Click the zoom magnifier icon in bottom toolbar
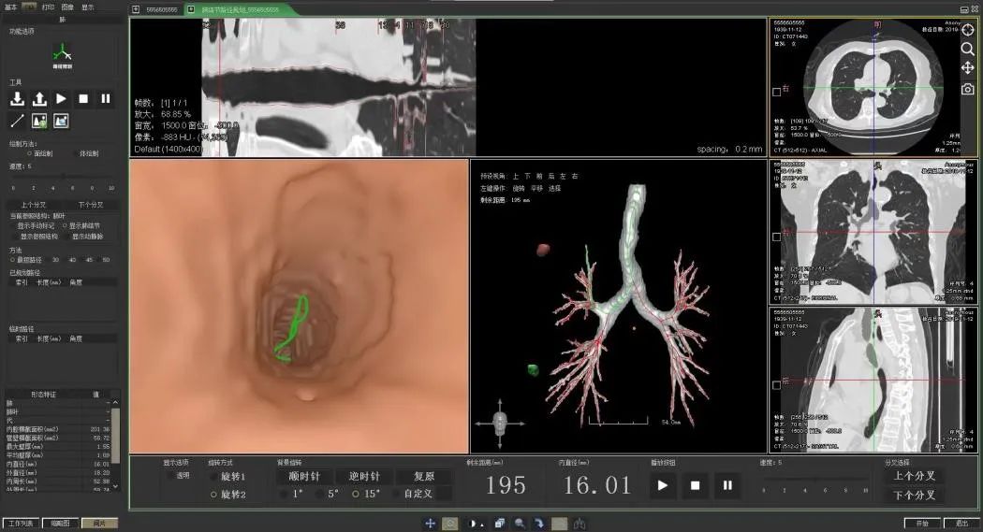This screenshot has height=532, width=983. tap(520, 524)
